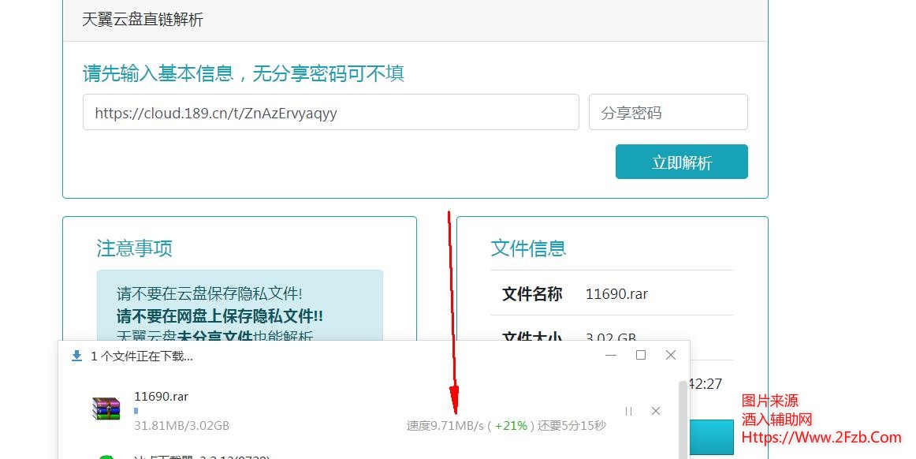The width and height of the screenshot is (916, 459).
Task: Click the download arrow icon in panel header
Action: tap(76, 356)
